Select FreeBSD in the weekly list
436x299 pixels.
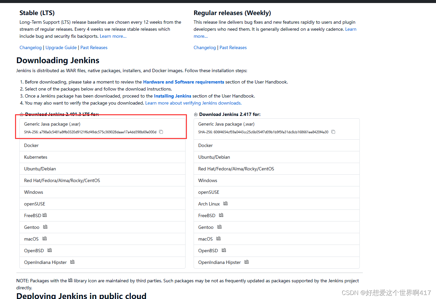pyautogui.click(x=277, y=215)
